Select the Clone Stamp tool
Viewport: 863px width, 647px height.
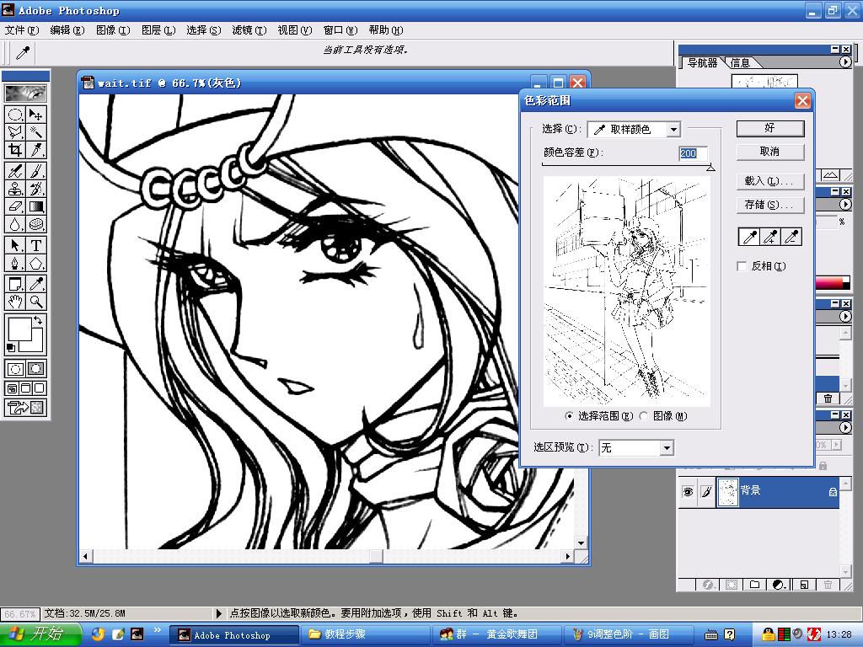(x=15, y=189)
